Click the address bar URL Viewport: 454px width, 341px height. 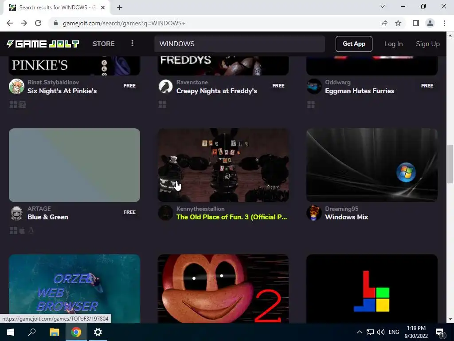[124, 23]
